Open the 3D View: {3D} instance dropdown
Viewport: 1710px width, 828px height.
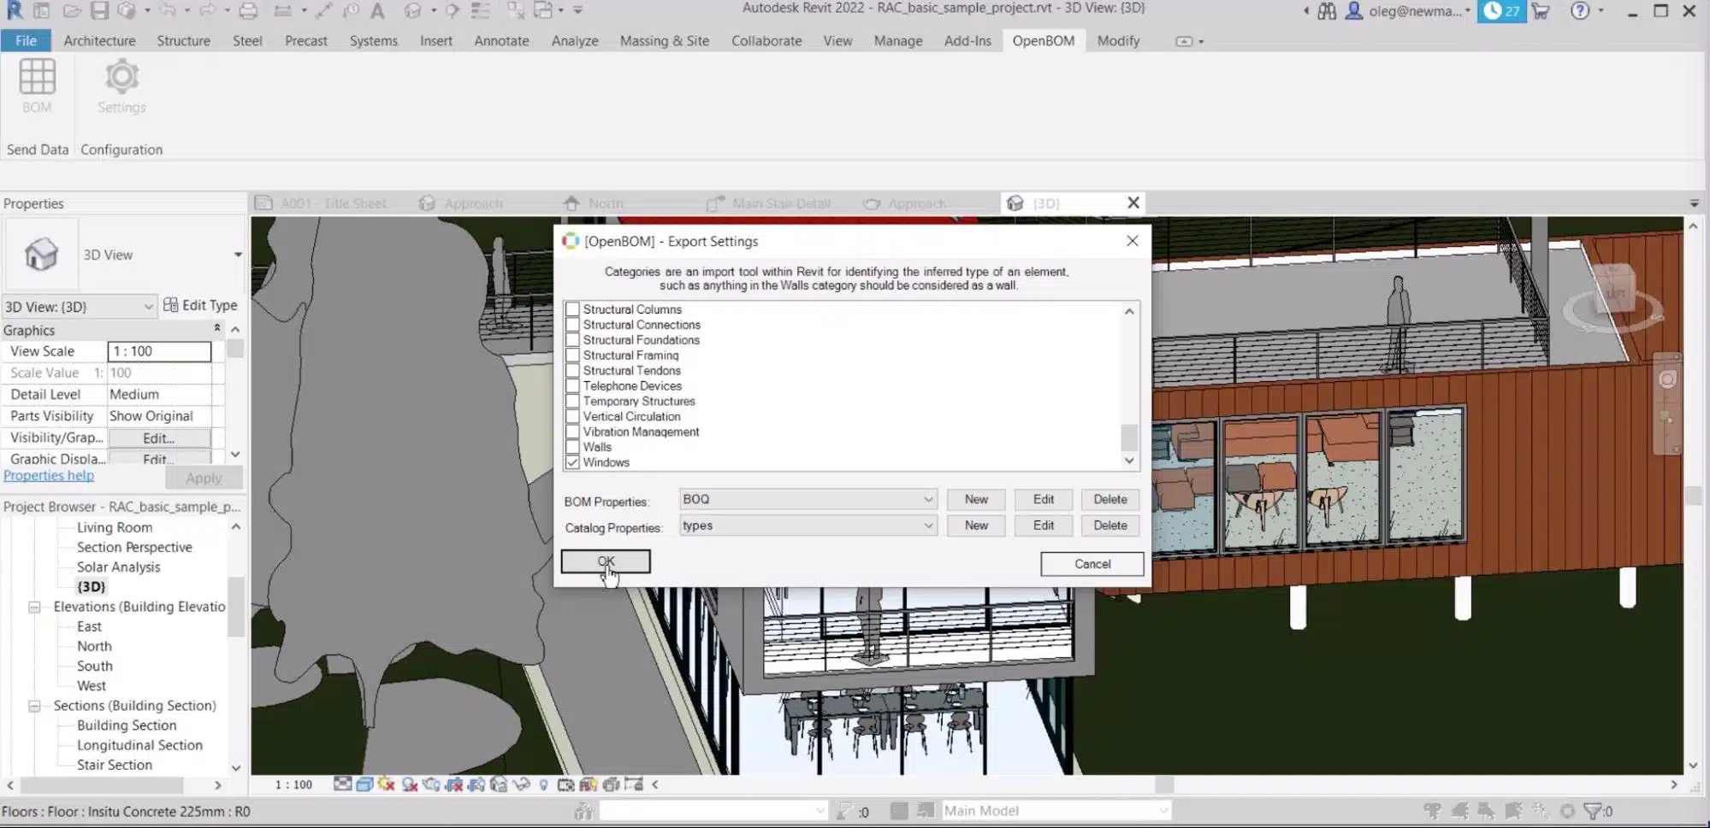coord(80,307)
